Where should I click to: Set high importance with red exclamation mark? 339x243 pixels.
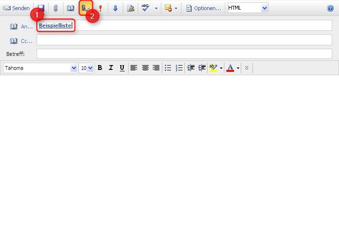point(101,8)
